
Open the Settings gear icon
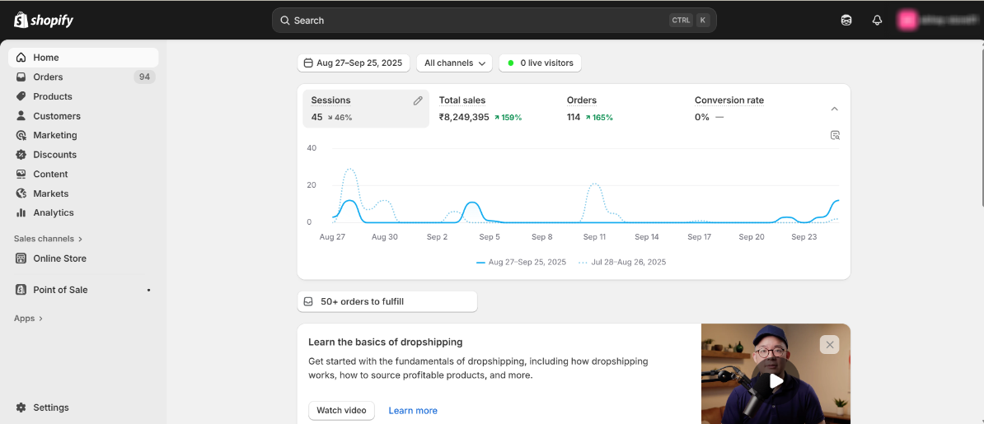point(21,408)
